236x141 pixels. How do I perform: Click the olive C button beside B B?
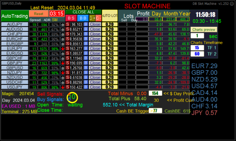click(92, 18)
